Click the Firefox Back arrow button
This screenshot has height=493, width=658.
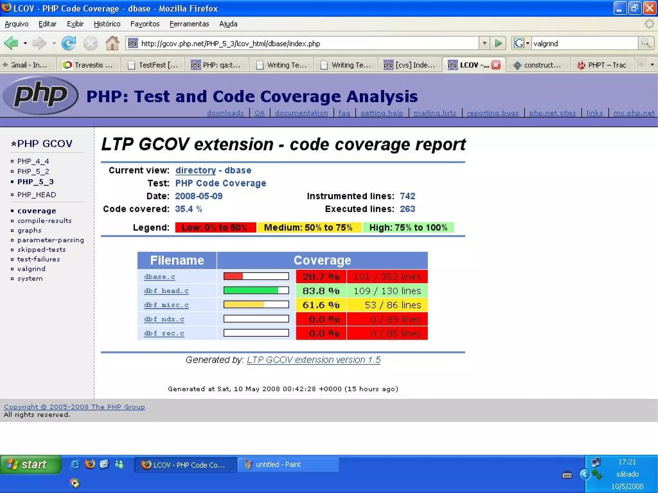pos(11,43)
